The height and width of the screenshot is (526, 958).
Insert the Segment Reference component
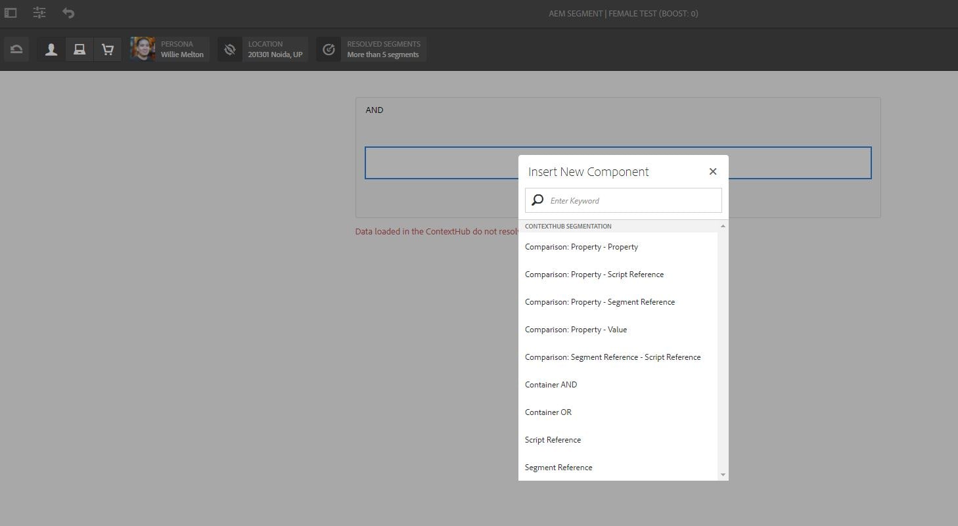(558, 467)
